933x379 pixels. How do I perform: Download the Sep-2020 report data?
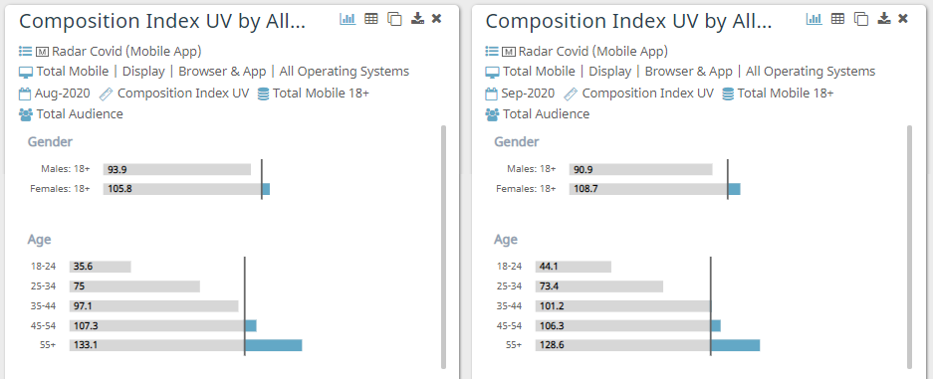click(884, 19)
